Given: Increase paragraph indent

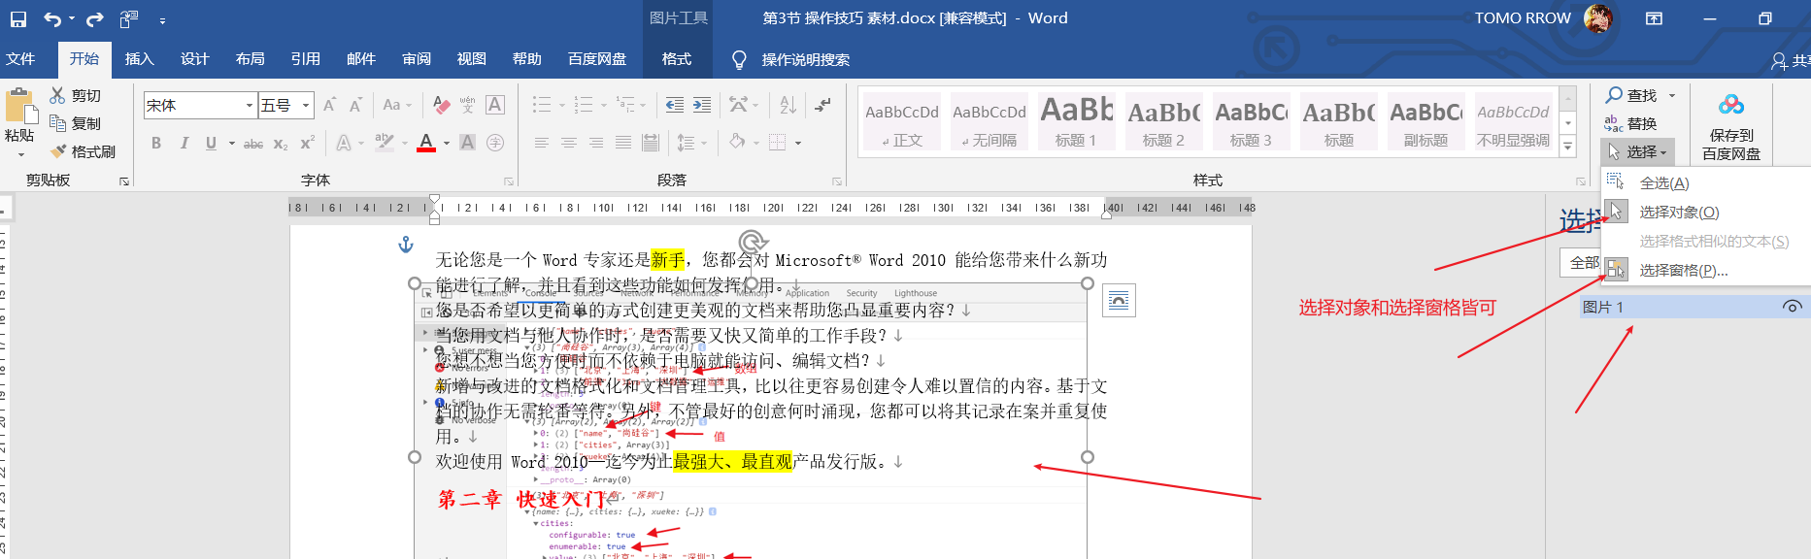Looking at the screenshot, I should (x=701, y=105).
